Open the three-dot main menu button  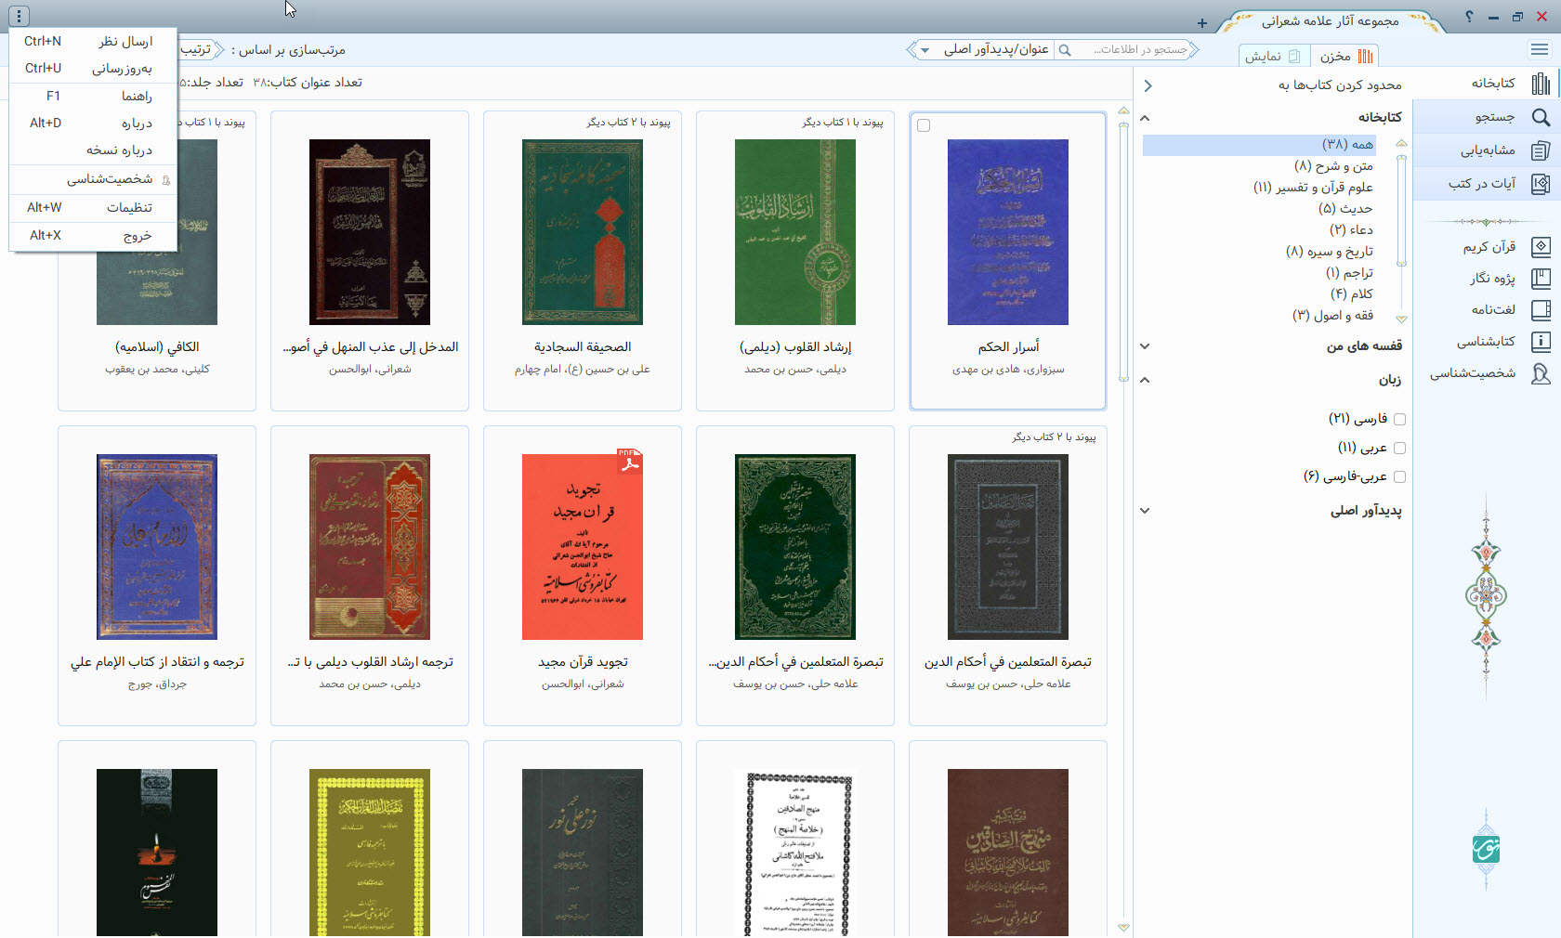coord(19,16)
